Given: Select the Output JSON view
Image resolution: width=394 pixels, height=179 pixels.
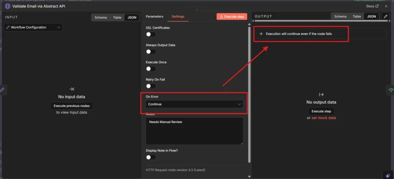Looking at the screenshot, I should pos(371,16).
